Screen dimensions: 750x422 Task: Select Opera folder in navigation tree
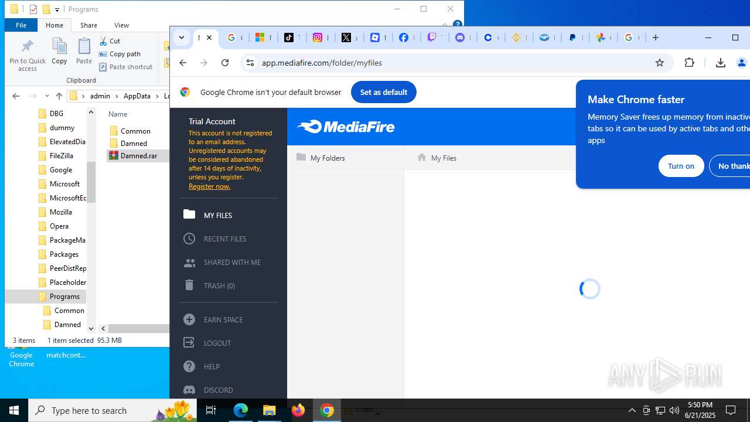coord(59,226)
